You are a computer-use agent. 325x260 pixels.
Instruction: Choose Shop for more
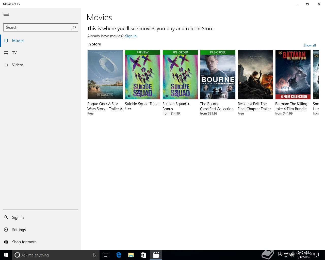(41, 242)
